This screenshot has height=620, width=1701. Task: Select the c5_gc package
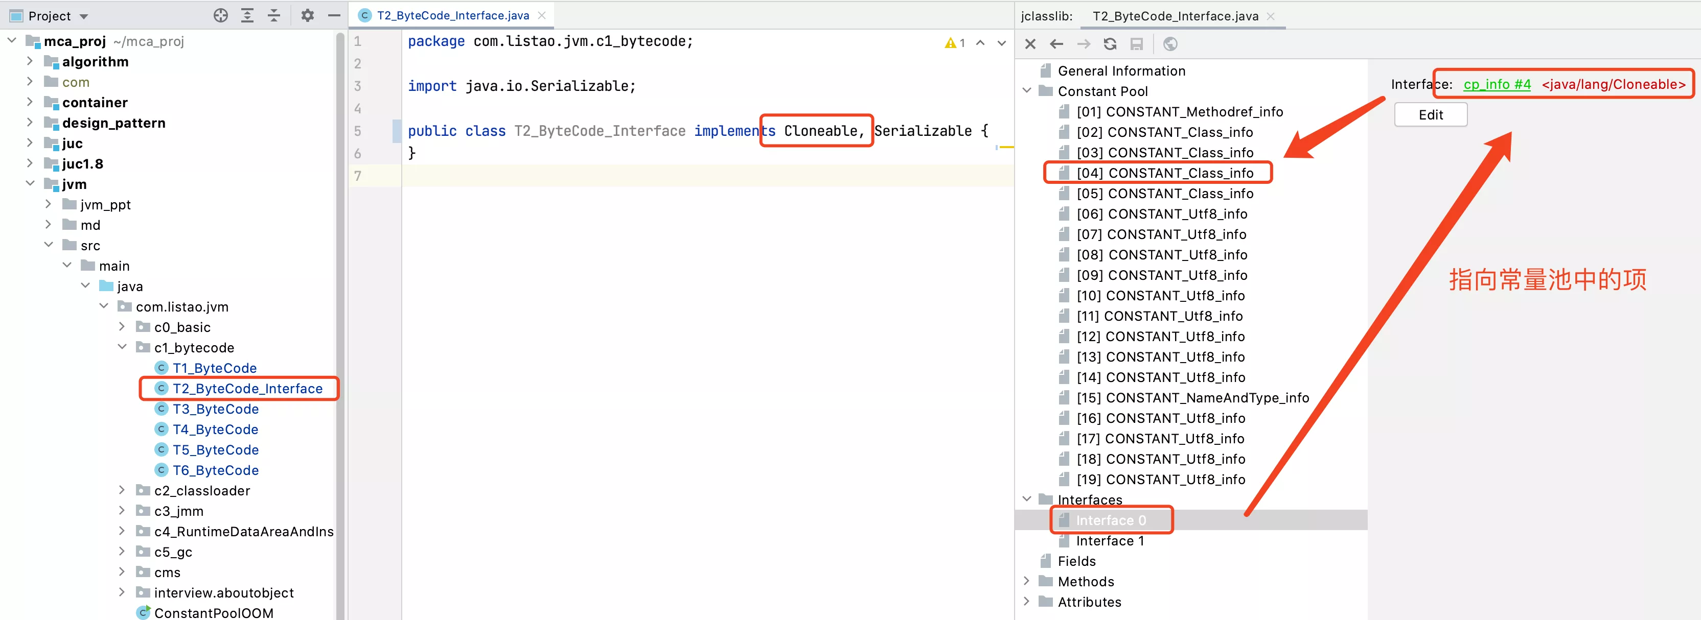coord(173,552)
